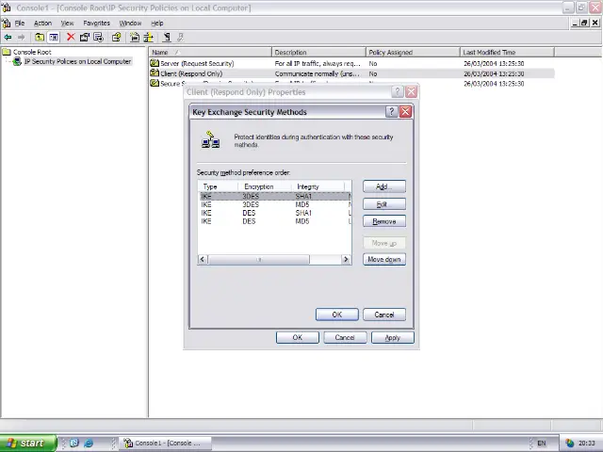The image size is (603, 452).
Task: Select the IKE DES MD5 method row
Action: (273, 221)
